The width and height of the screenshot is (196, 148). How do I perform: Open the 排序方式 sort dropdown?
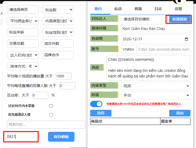pyautogui.click(x=23, y=66)
